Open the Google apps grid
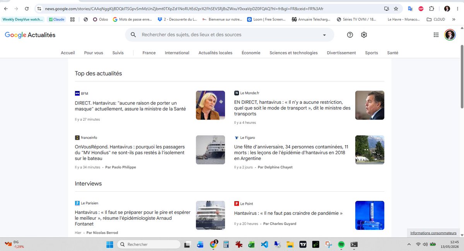Screen dimensions: 464x251 click(436, 35)
